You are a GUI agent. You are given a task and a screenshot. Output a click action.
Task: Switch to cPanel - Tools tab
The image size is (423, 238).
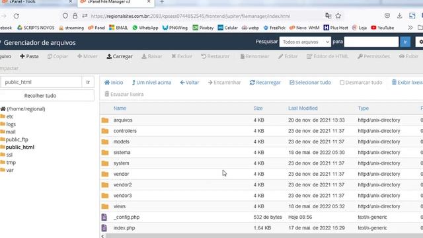[x=22, y=2]
